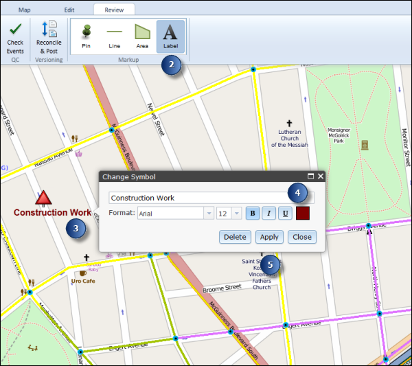The height and width of the screenshot is (366, 412).
Task: Click the red warning triangle marker
Action: point(43,199)
